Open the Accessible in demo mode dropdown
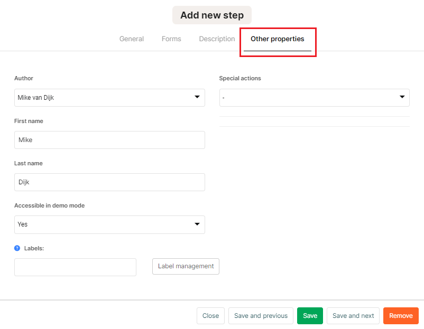The height and width of the screenshot is (329, 424). tap(109, 224)
